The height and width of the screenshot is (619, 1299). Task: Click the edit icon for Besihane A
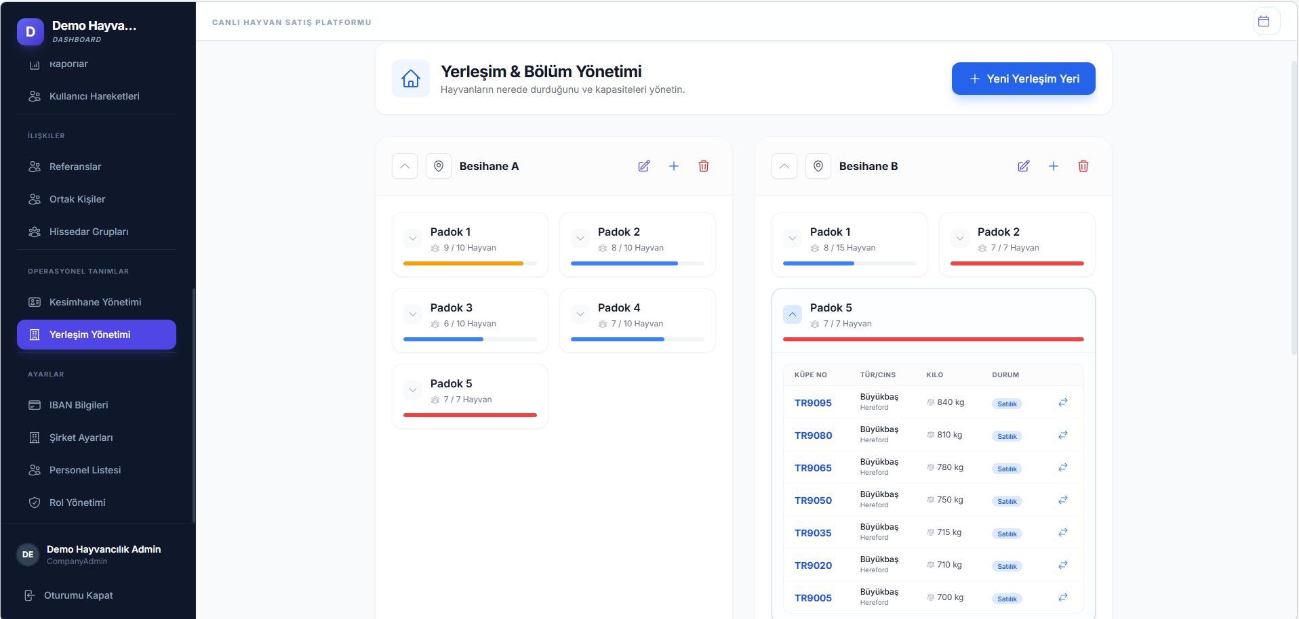(x=643, y=166)
